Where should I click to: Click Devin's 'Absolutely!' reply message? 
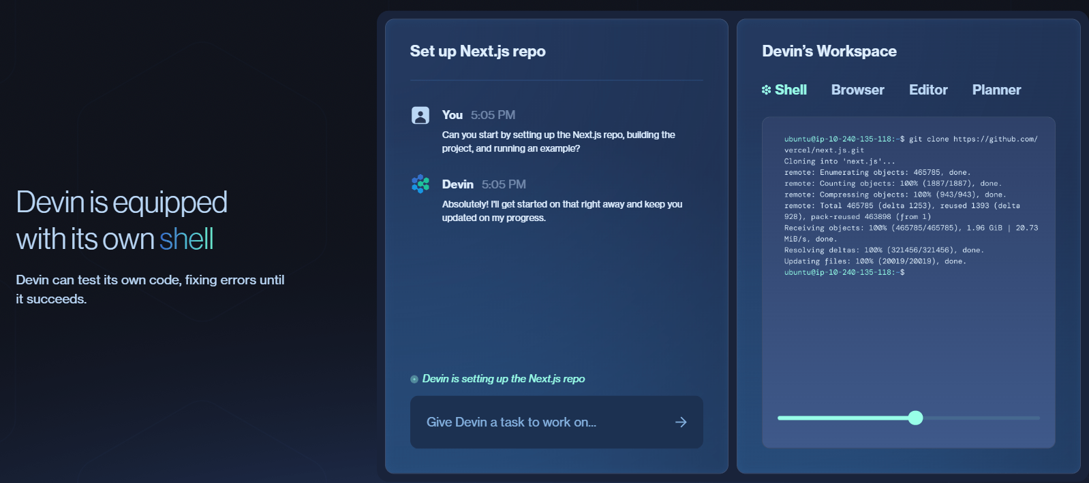tap(562, 211)
